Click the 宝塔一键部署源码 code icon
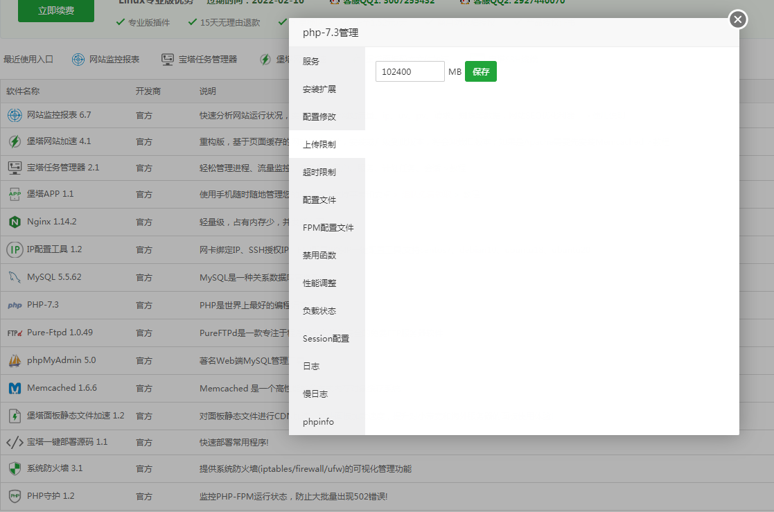The width and height of the screenshot is (774, 512). click(15, 442)
